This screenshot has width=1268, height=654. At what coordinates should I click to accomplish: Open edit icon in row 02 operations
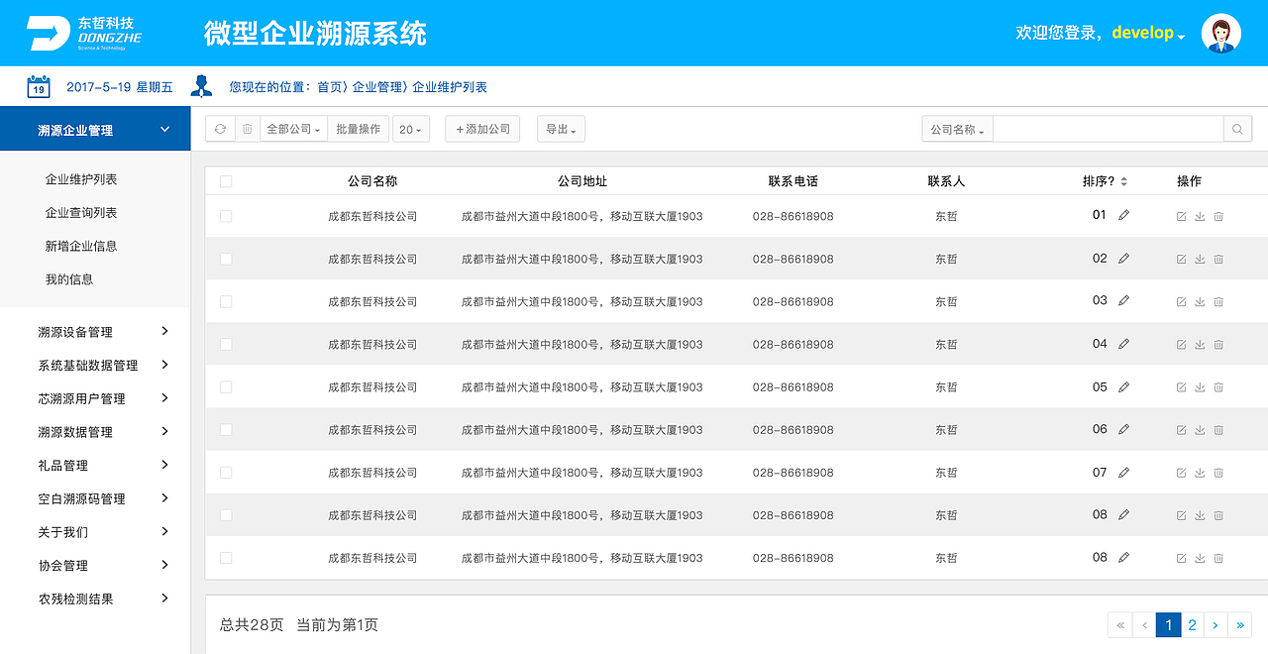pos(1181,259)
